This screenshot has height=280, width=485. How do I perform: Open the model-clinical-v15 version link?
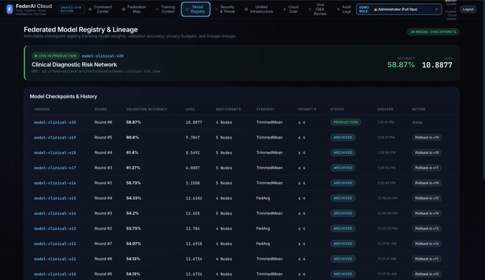click(55, 198)
